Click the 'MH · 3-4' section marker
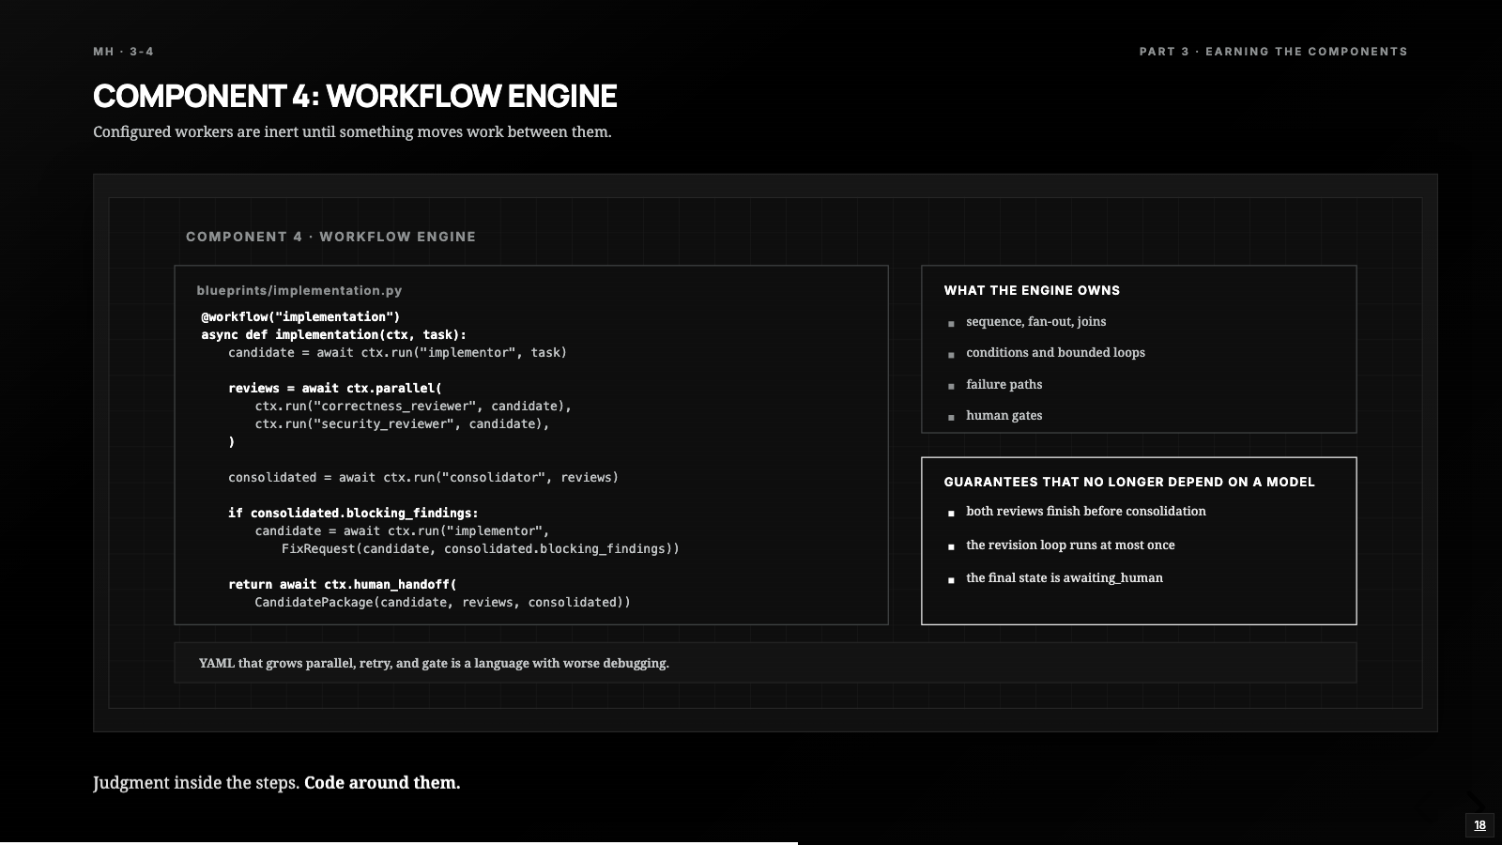This screenshot has height=845, width=1502. tap(123, 52)
